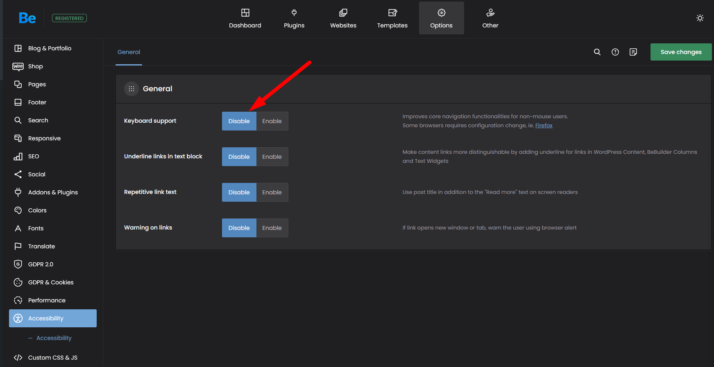
Task: Click the Accessibility person sidebar icon
Action: [18, 318]
